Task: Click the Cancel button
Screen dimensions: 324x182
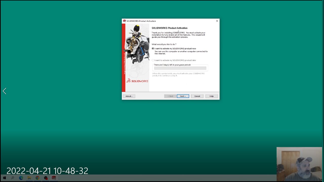Action: [x=197, y=96]
